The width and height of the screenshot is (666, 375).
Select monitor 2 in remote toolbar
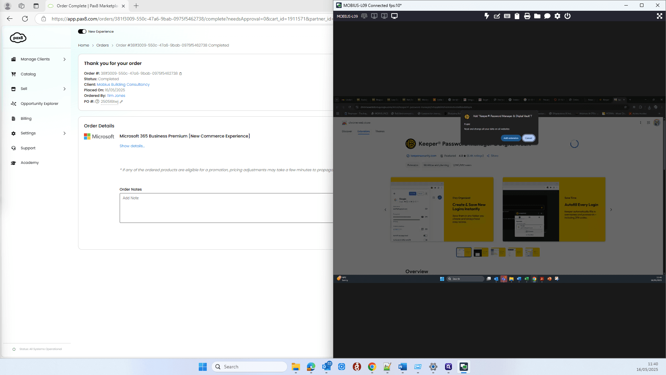click(384, 16)
